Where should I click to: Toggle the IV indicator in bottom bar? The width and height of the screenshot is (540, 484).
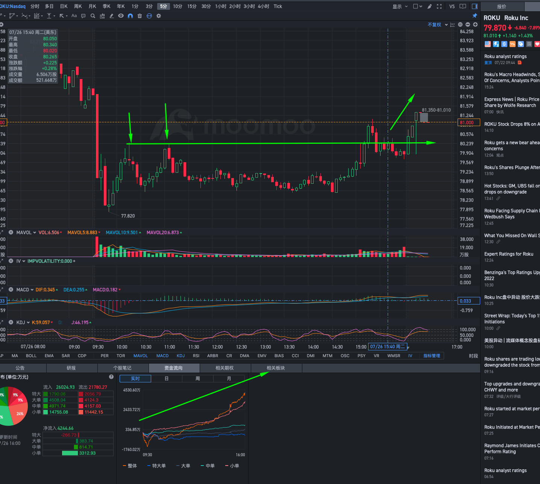[x=410, y=356]
